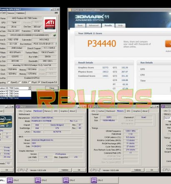Click the DRAM Frequency value field
The width and height of the screenshot is (171, 184).
tap(131, 131)
